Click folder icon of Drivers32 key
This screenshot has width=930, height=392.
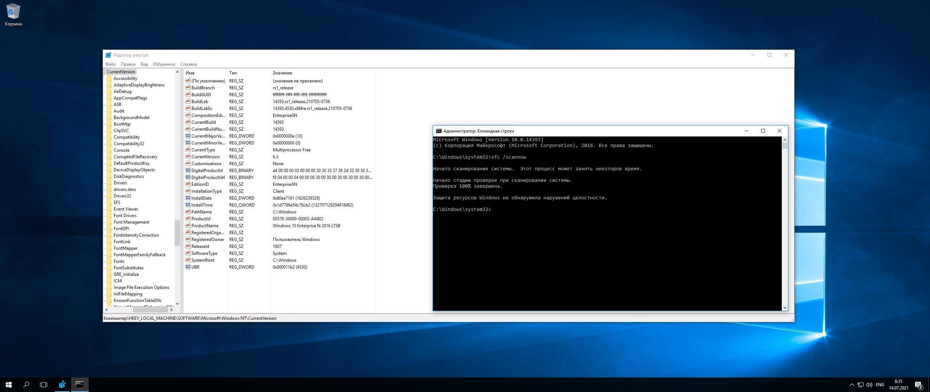pyautogui.click(x=109, y=196)
